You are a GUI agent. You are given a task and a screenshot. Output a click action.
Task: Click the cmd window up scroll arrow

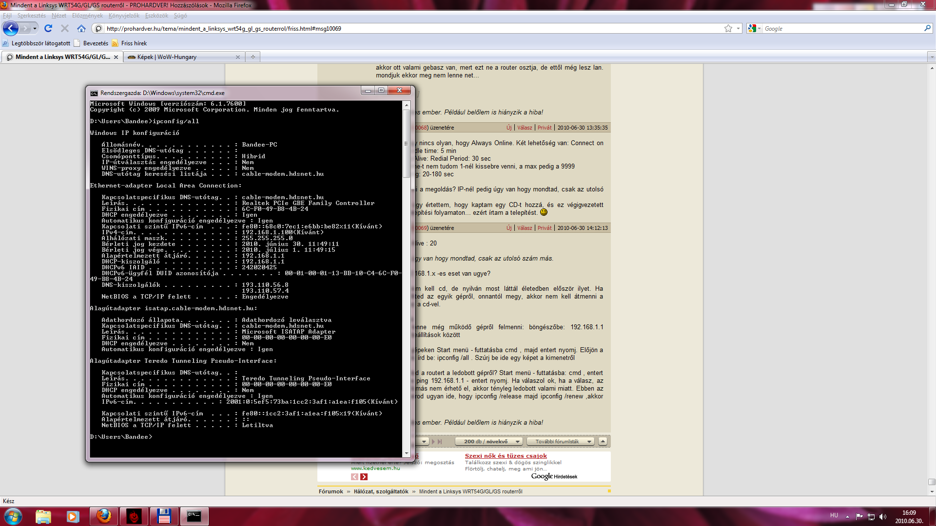pyautogui.click(x=407, y=105)
